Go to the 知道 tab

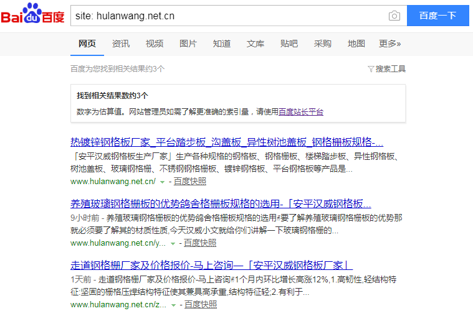pyautogui.click(x=222, y=44)
